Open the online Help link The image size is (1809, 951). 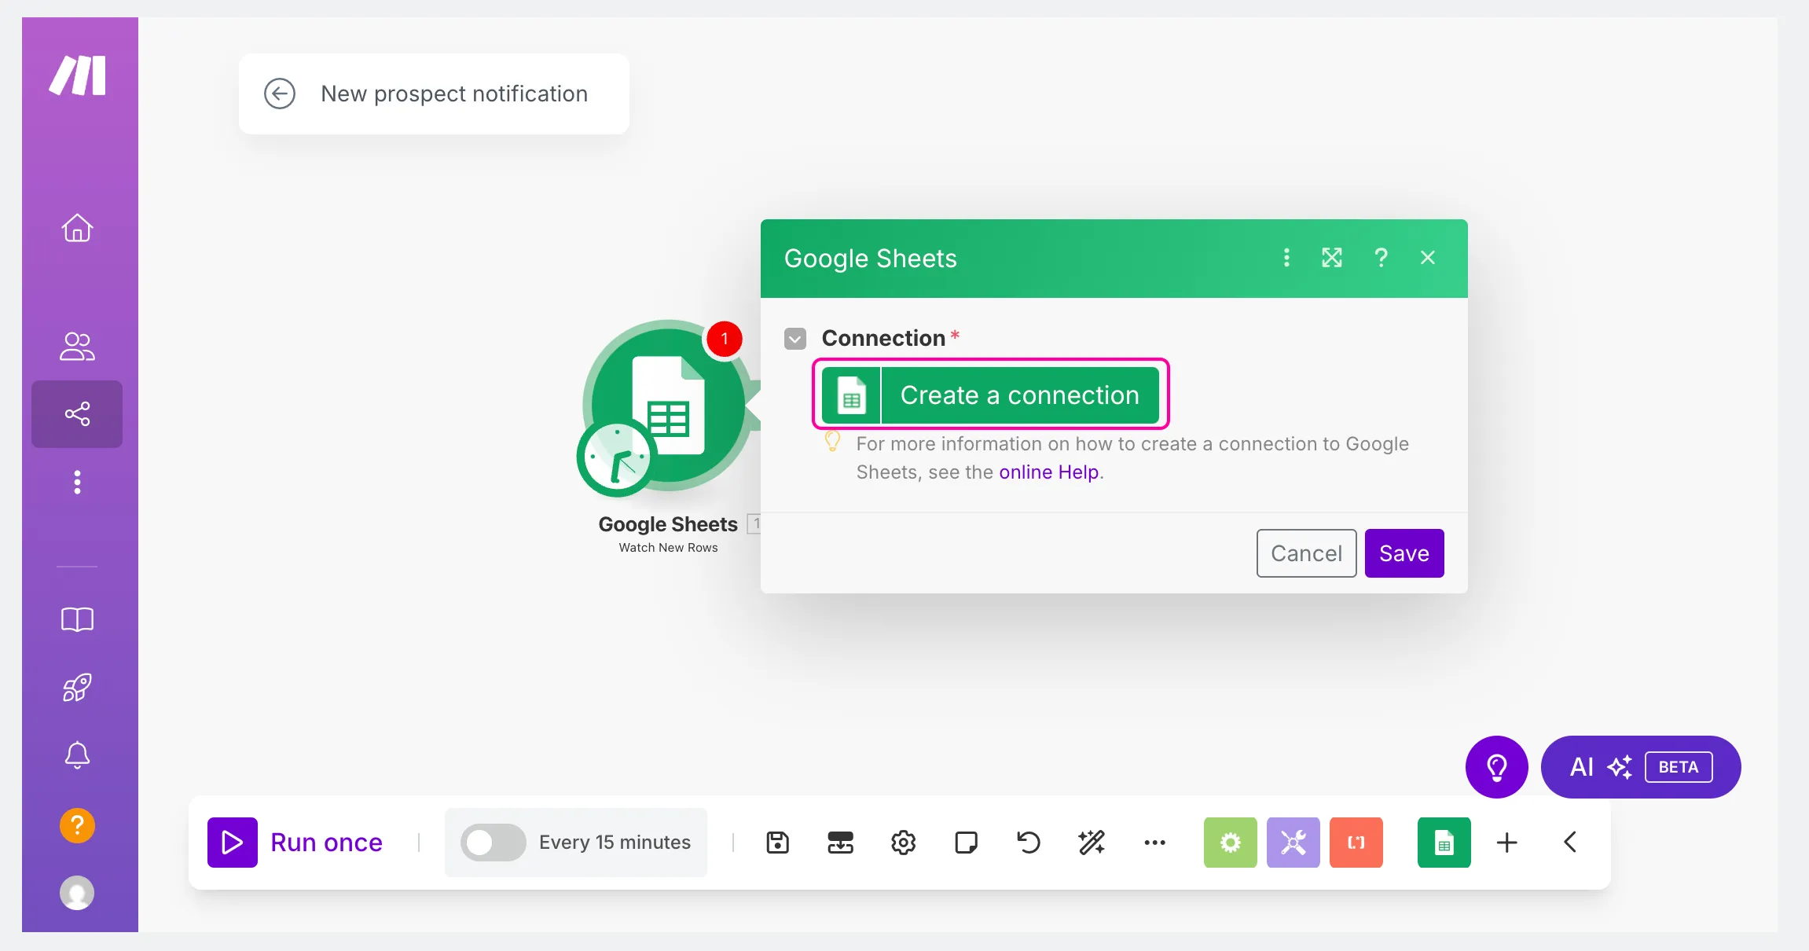pos(1048,472)
